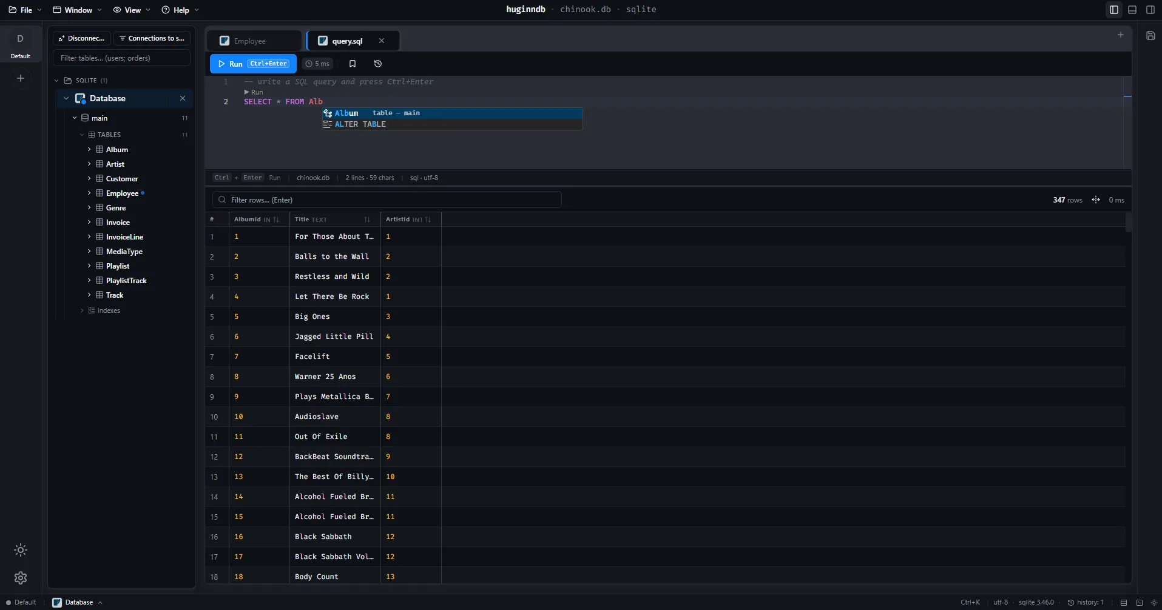
Task: Select the Invoice table in tree
Action: click(118, 223)
